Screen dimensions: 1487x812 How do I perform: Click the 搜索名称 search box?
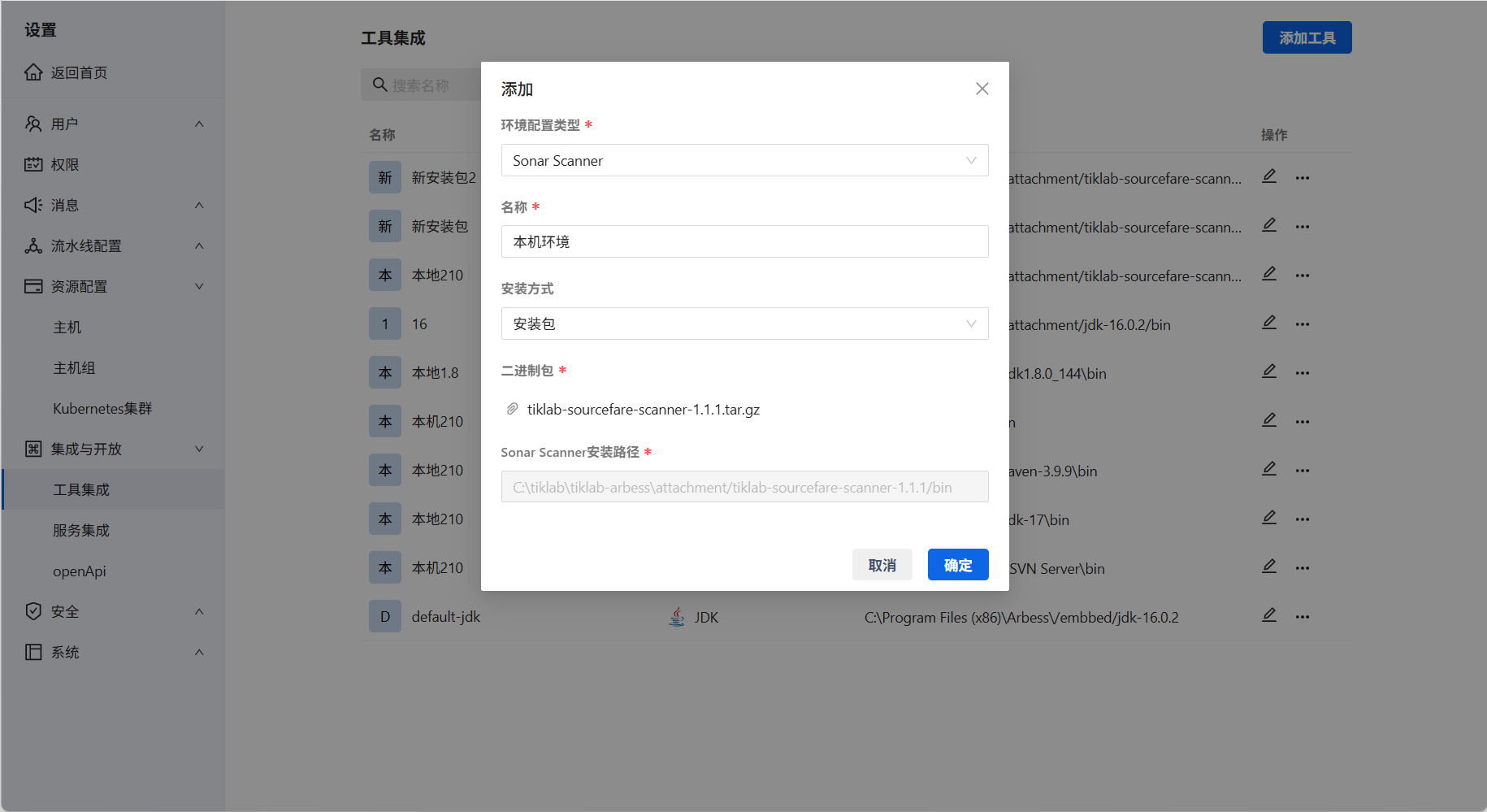point(421,85)
